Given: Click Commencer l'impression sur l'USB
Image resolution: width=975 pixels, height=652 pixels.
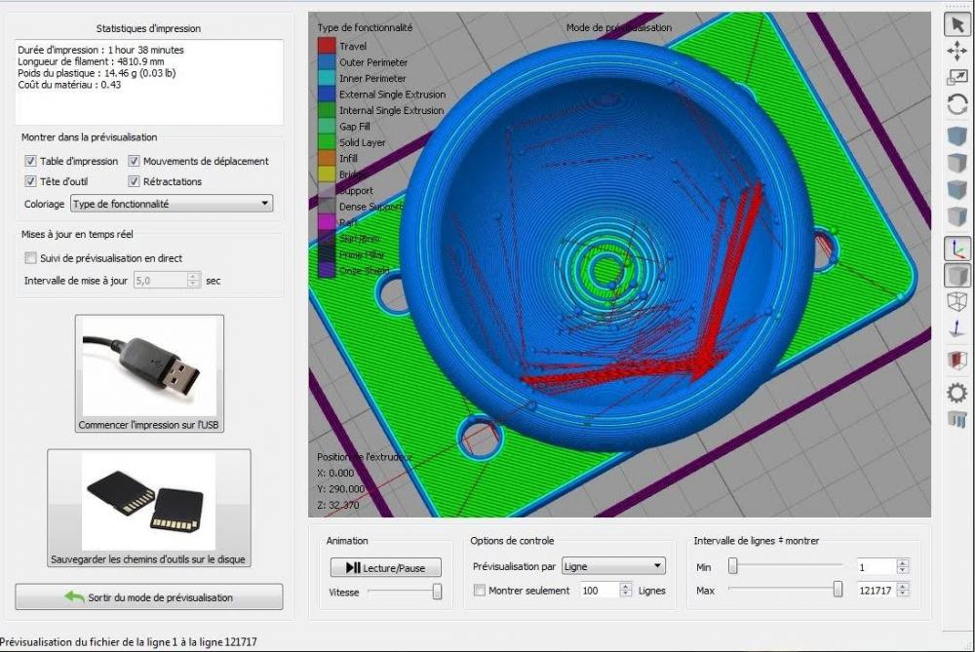Looking at the screenshot, I should coord(149,373).
